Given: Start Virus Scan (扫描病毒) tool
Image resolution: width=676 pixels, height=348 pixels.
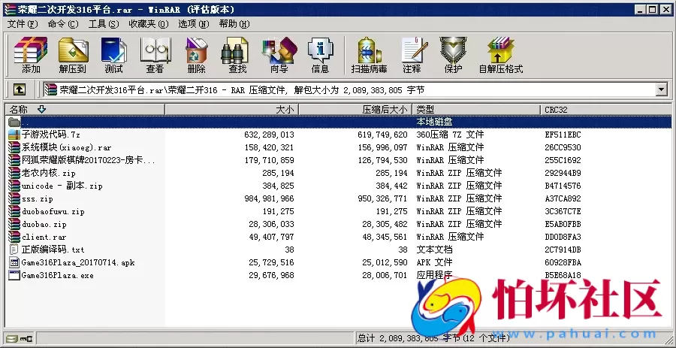Looking at the screenshot, I should pos(369,55).
